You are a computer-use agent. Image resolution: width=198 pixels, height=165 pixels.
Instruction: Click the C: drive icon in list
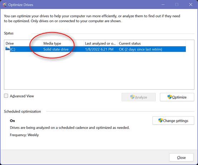pyautogui.click(x=8, y=49)
